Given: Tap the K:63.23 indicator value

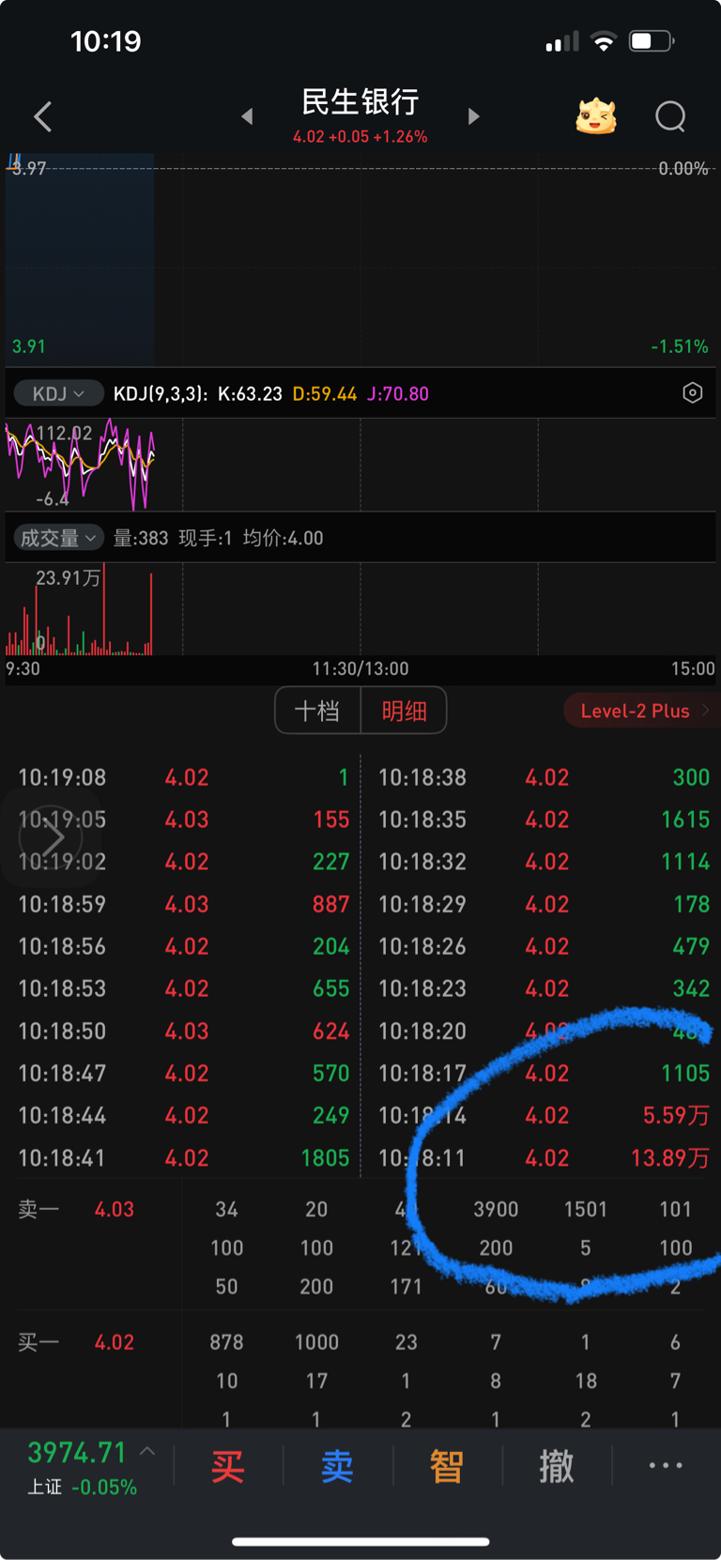Looking at the screenshot, I should point(250,393).
